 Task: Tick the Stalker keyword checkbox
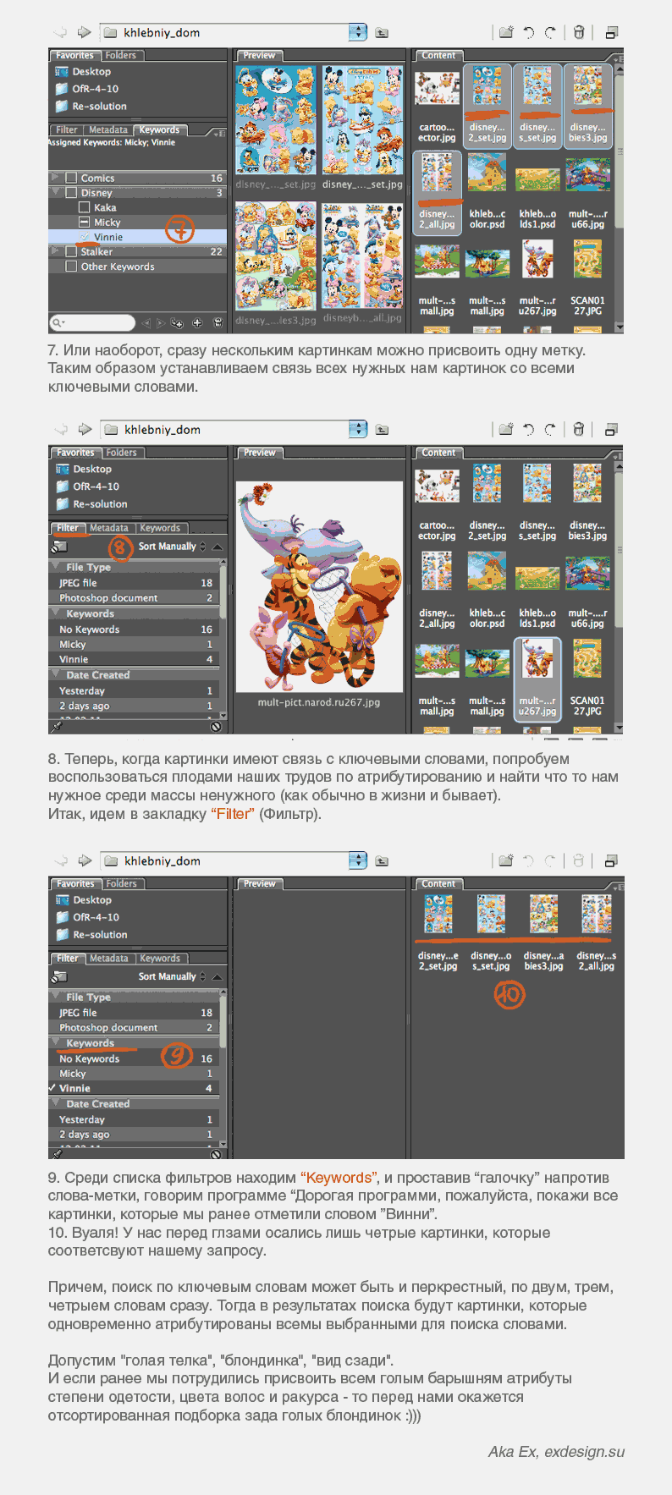71,251
